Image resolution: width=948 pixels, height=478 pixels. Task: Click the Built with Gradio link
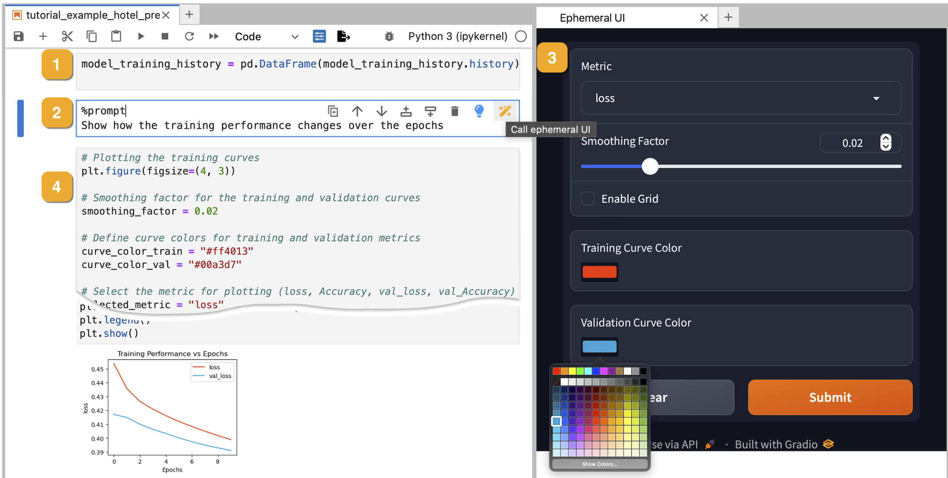click(784, 444)
